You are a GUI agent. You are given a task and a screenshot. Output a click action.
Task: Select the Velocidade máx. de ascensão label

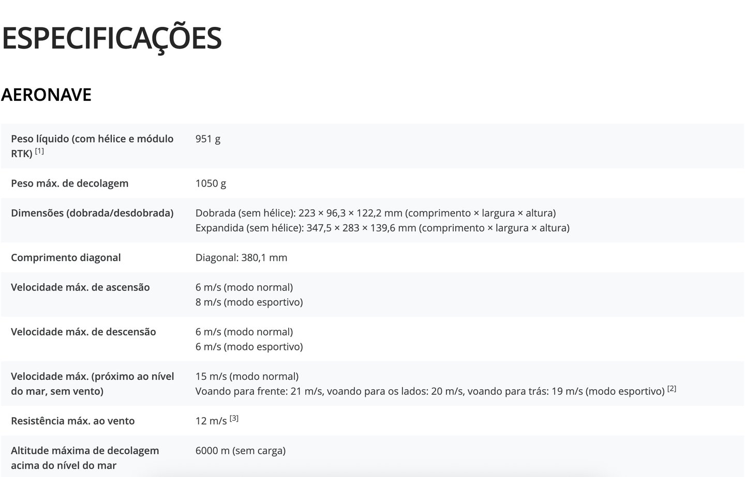point(80,287)
